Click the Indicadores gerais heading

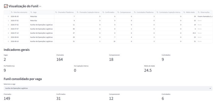coord(17,50)
